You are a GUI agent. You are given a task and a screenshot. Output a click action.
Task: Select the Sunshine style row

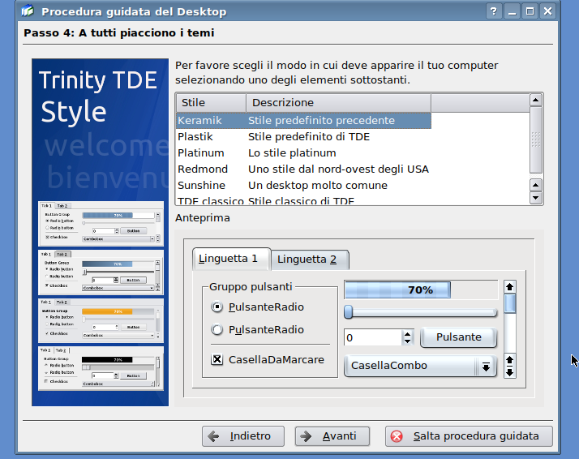pos(303,186)
